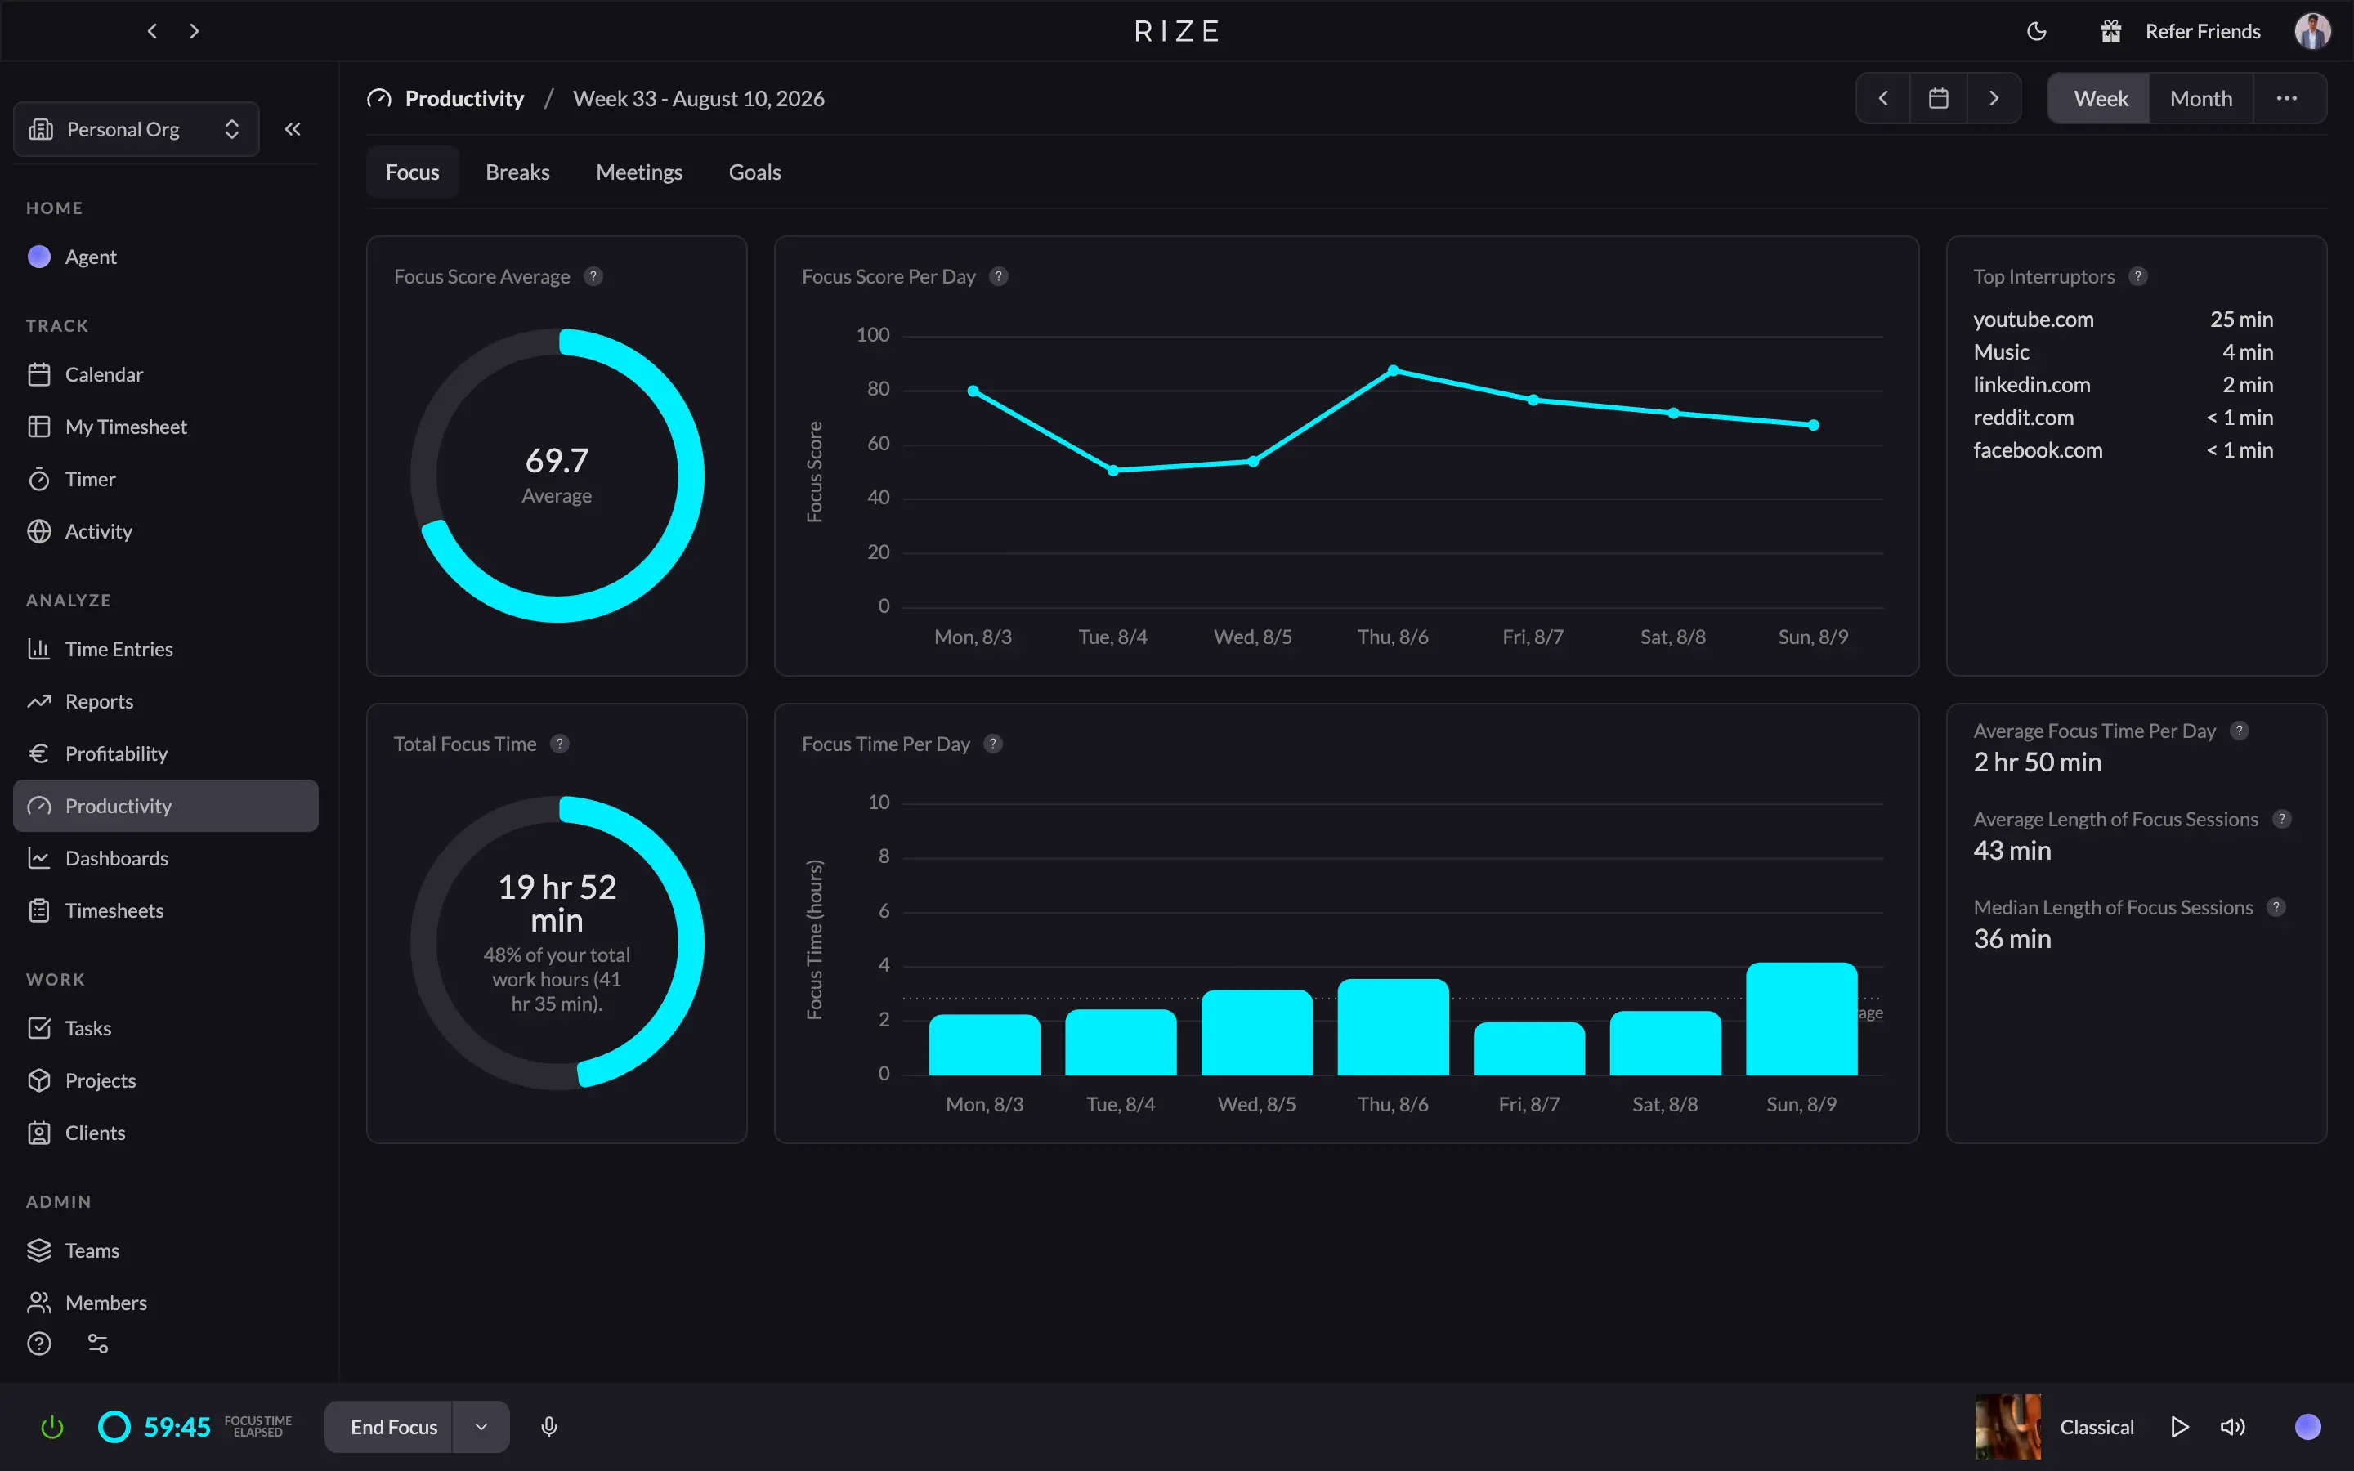Open help question mark icon in sidebar

[x=39, y=1344]
